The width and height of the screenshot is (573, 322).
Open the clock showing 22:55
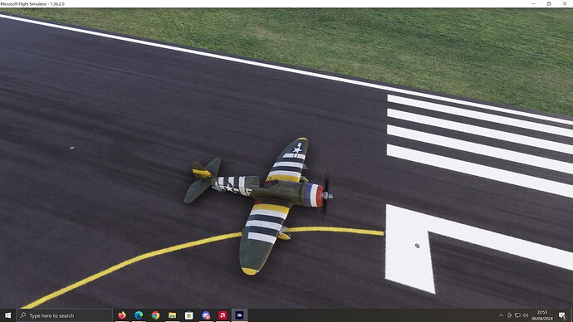pyautogui.click(x=542, y=315)
